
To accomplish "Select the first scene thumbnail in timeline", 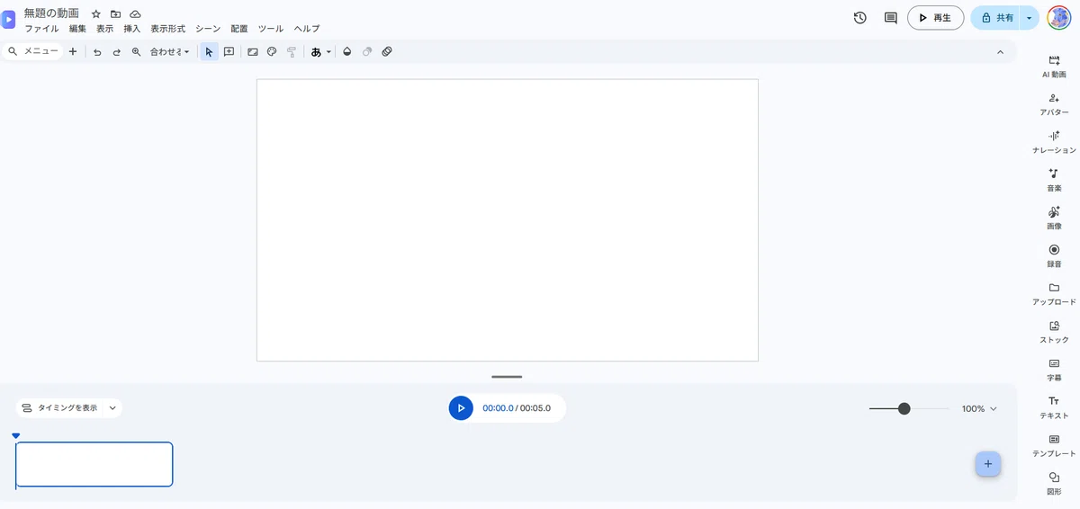I will point(94,464).
